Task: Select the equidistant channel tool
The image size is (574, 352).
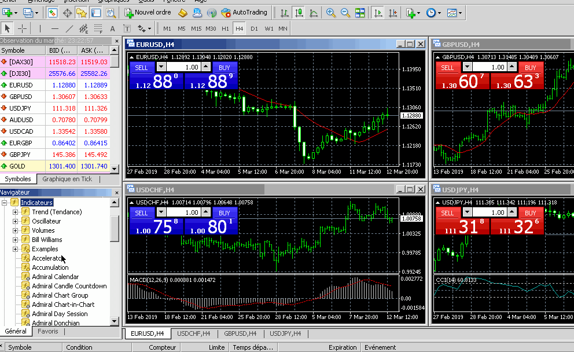Action: 83,28
